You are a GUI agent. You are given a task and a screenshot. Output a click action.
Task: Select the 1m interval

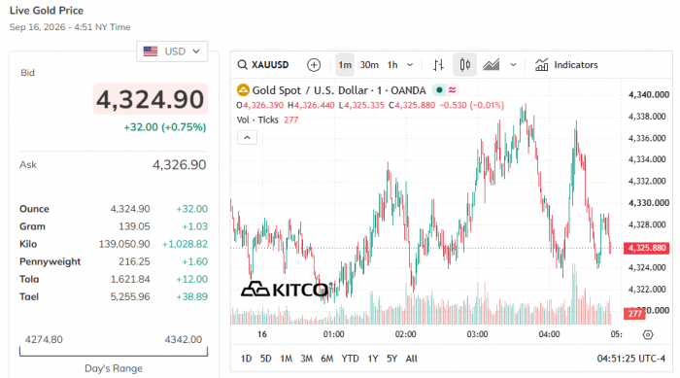(x=345, y=65)
